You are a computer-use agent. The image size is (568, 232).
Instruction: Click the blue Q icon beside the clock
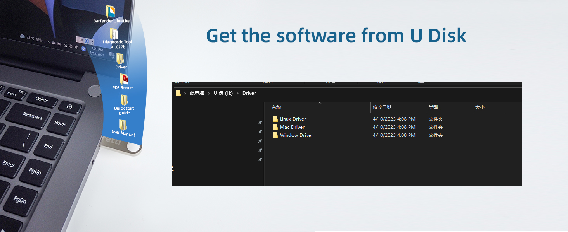(x=83, y=49)
